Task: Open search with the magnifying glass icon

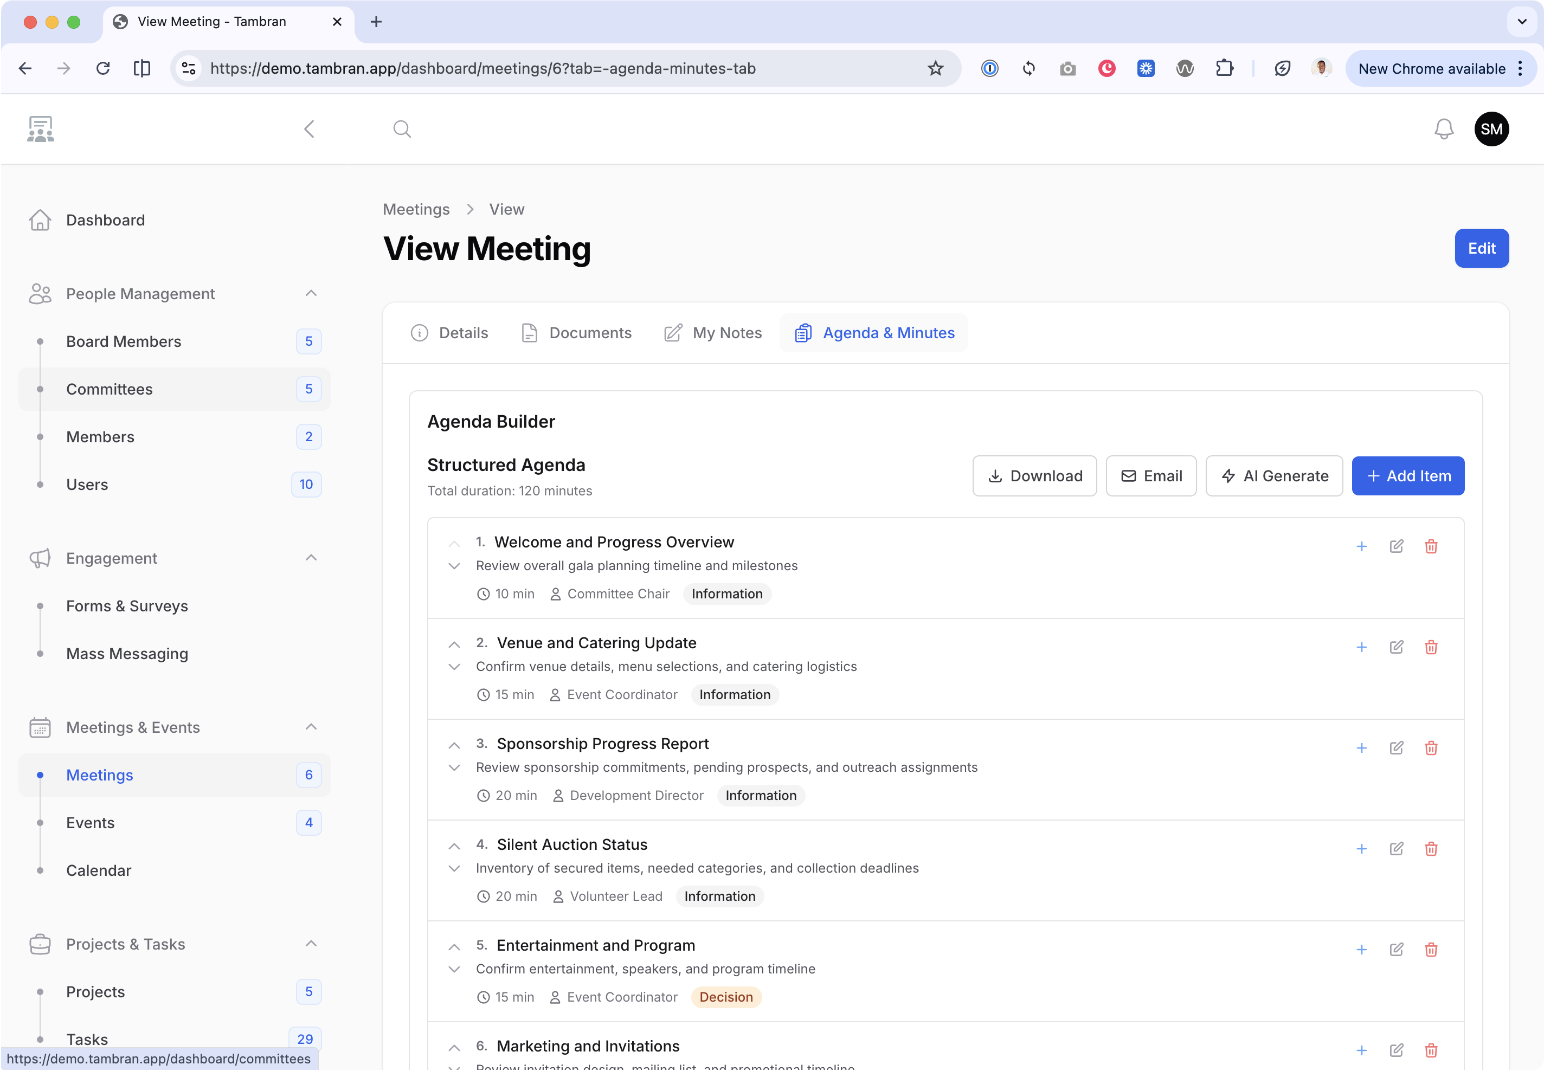Action: (402, 128)
